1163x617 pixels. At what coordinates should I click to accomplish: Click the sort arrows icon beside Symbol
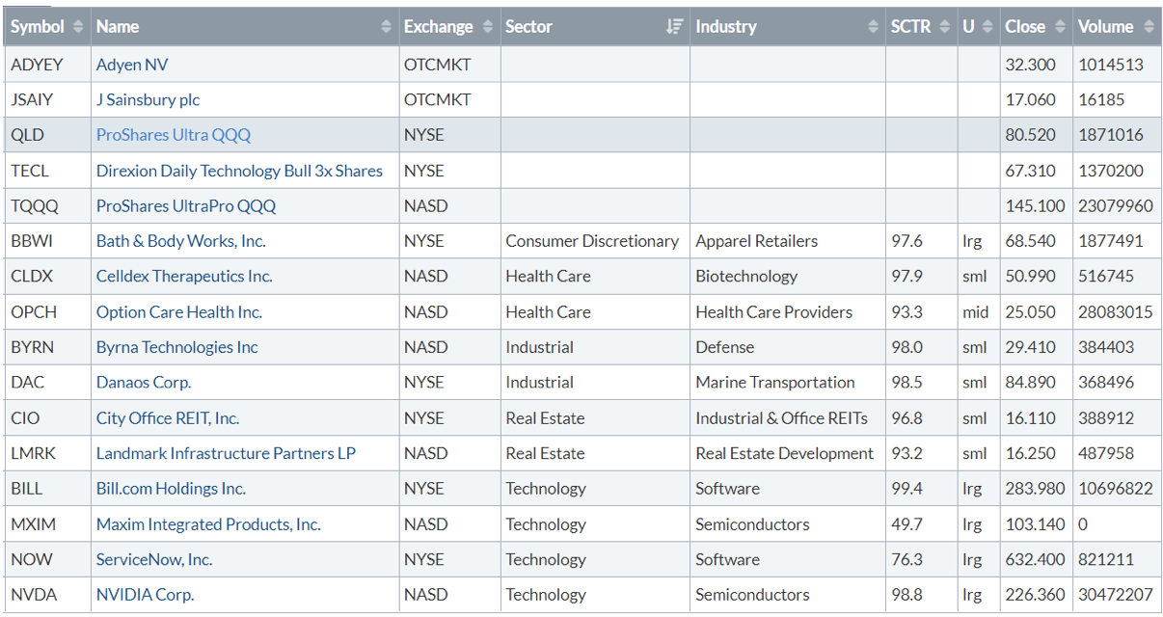pyautogui.click(x=78, y=27)
